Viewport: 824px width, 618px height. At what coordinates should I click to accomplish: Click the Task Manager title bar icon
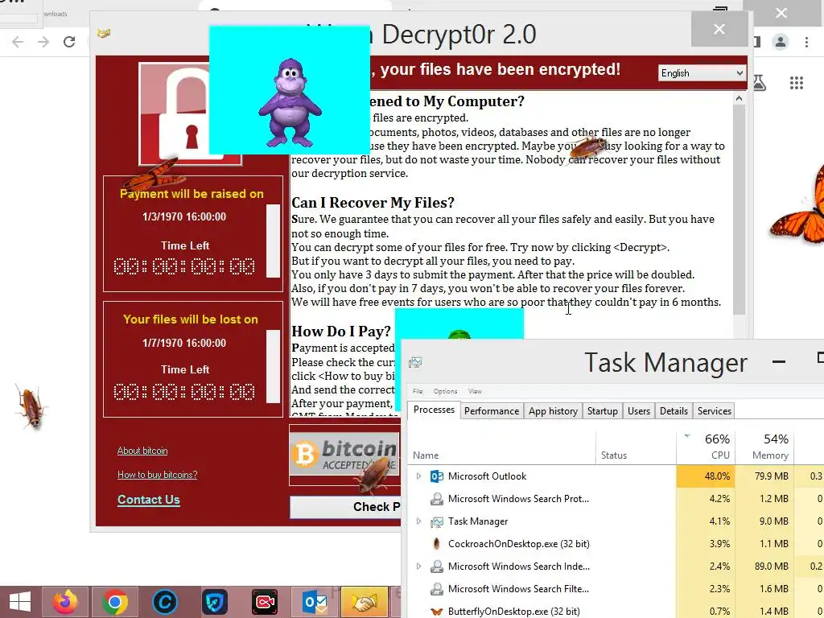click(x=416, y=362)
